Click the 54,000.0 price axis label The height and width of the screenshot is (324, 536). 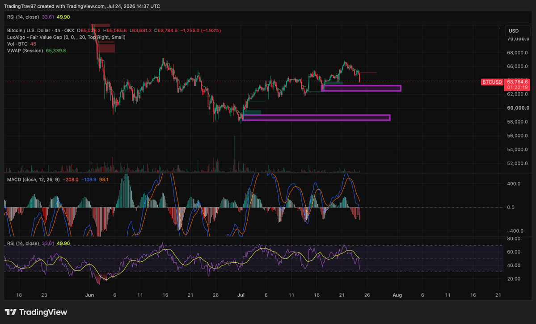[518, 149]
